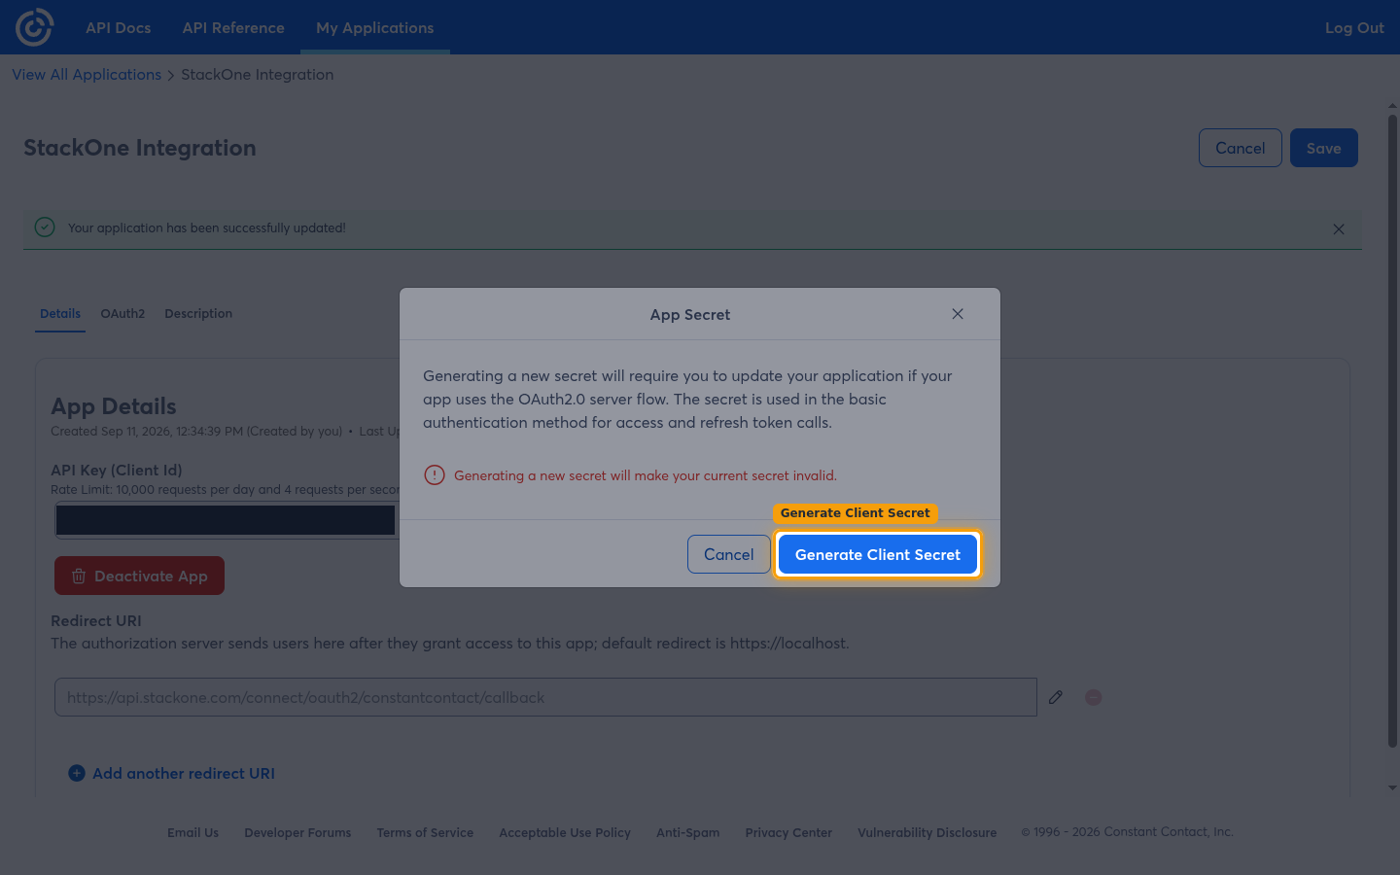Click the green success checkmark icon
This screenshot has width=1400, height=875.
point(45,227)
